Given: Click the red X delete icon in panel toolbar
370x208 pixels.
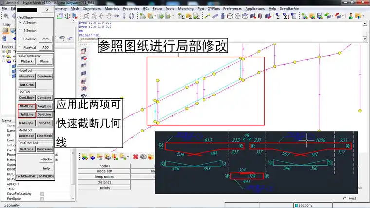Looking at the screenshot, I should [x=135, y=157].
